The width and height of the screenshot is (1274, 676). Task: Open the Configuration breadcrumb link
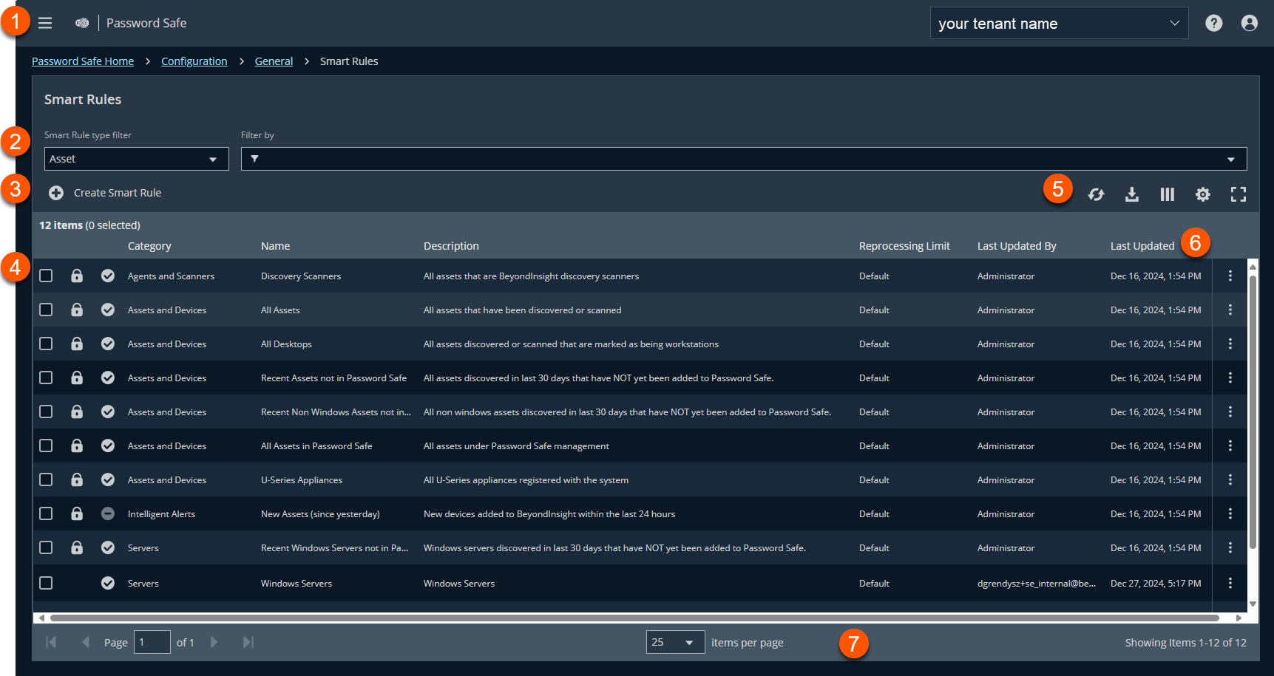pyautogui.click(x=194, y=61)
